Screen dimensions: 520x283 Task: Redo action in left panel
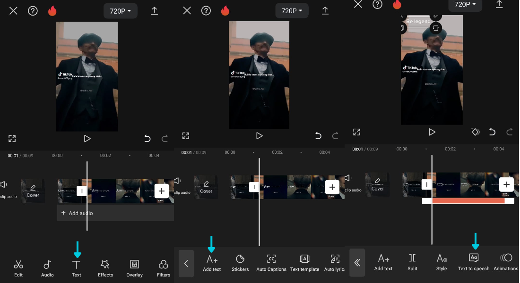tap(165, 138)
